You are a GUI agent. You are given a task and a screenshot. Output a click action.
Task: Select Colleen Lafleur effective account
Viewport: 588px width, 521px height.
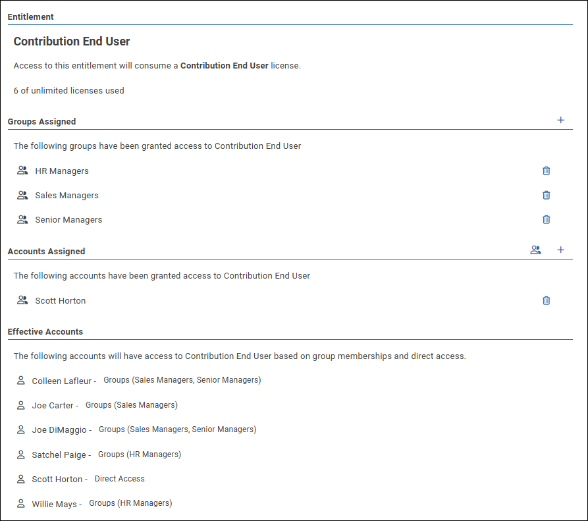[61, 381]
